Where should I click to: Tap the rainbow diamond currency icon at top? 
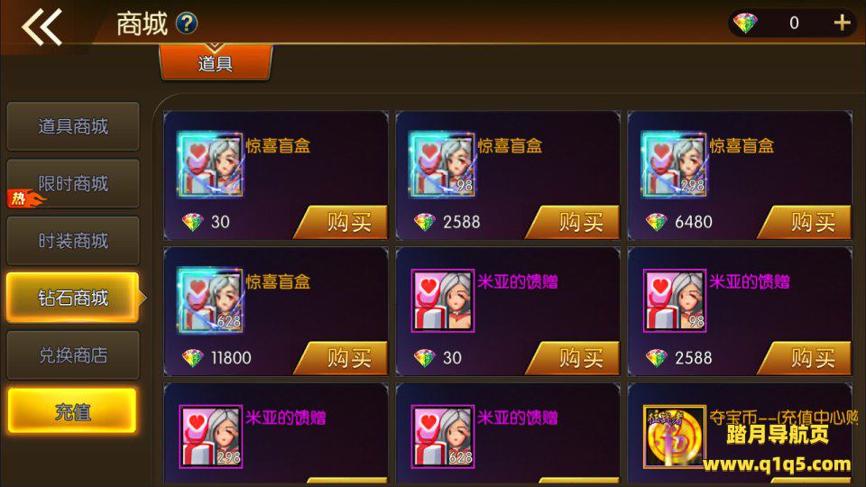(x=745, y=23)
